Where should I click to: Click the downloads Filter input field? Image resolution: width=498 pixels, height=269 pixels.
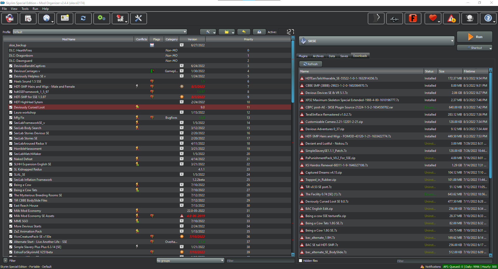tap(444, 261)
